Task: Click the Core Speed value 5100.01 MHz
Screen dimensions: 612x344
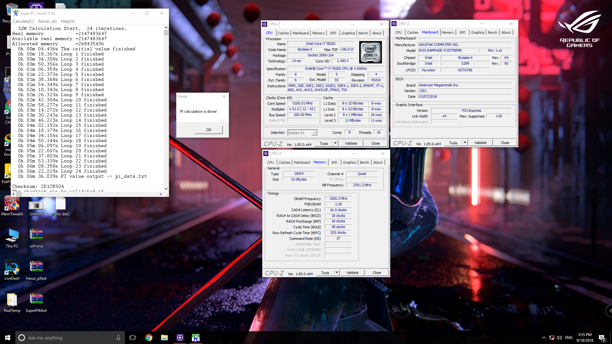Action: tap(302, 103)
